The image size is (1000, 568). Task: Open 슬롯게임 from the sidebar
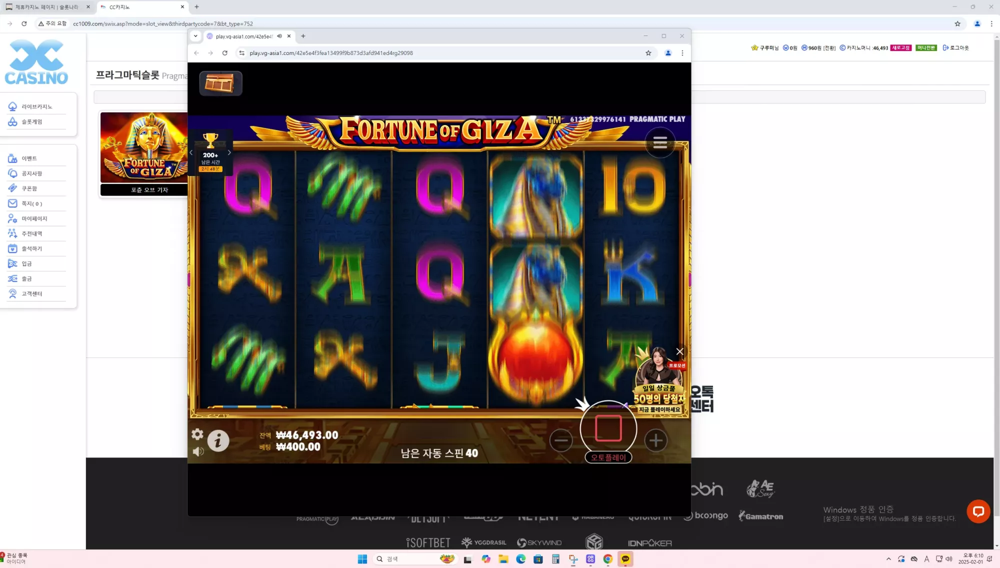point(36,121)
